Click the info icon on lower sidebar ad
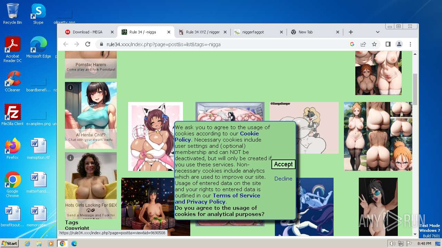Screen dimensions: 442x248 (x=70, y=158)
